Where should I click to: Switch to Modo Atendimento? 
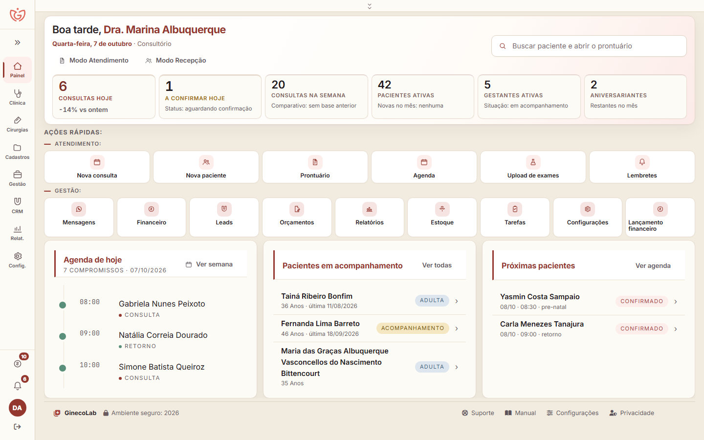(x=93, y=61)
